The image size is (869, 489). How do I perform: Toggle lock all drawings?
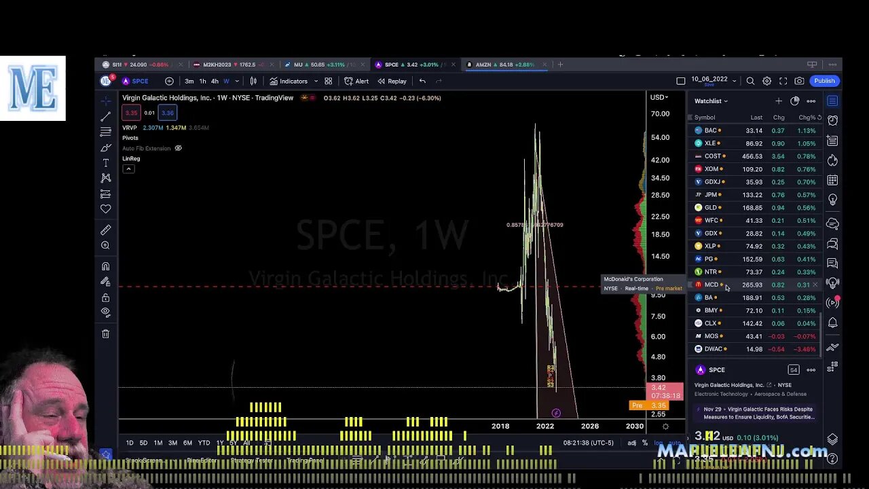pyautogui.click(x=105, y=297)
